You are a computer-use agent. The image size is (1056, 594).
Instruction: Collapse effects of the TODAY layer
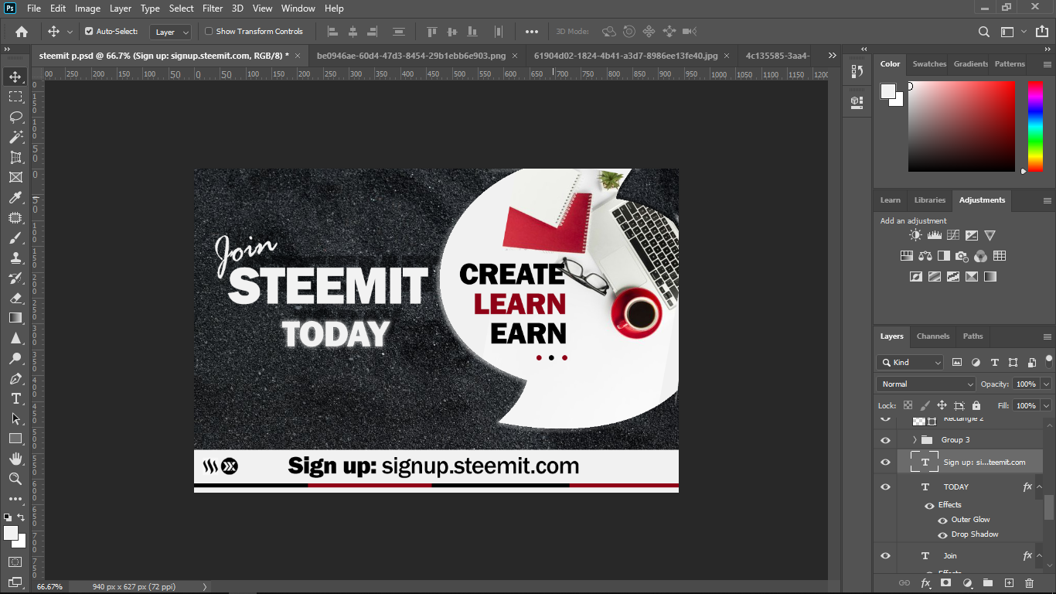pos(1040,487)
